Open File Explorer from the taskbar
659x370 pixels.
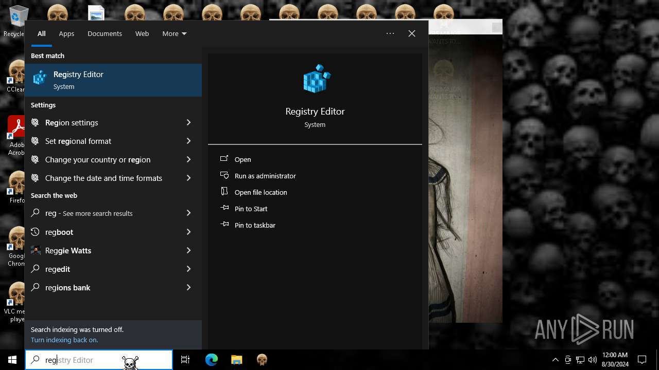coord(236,360)
